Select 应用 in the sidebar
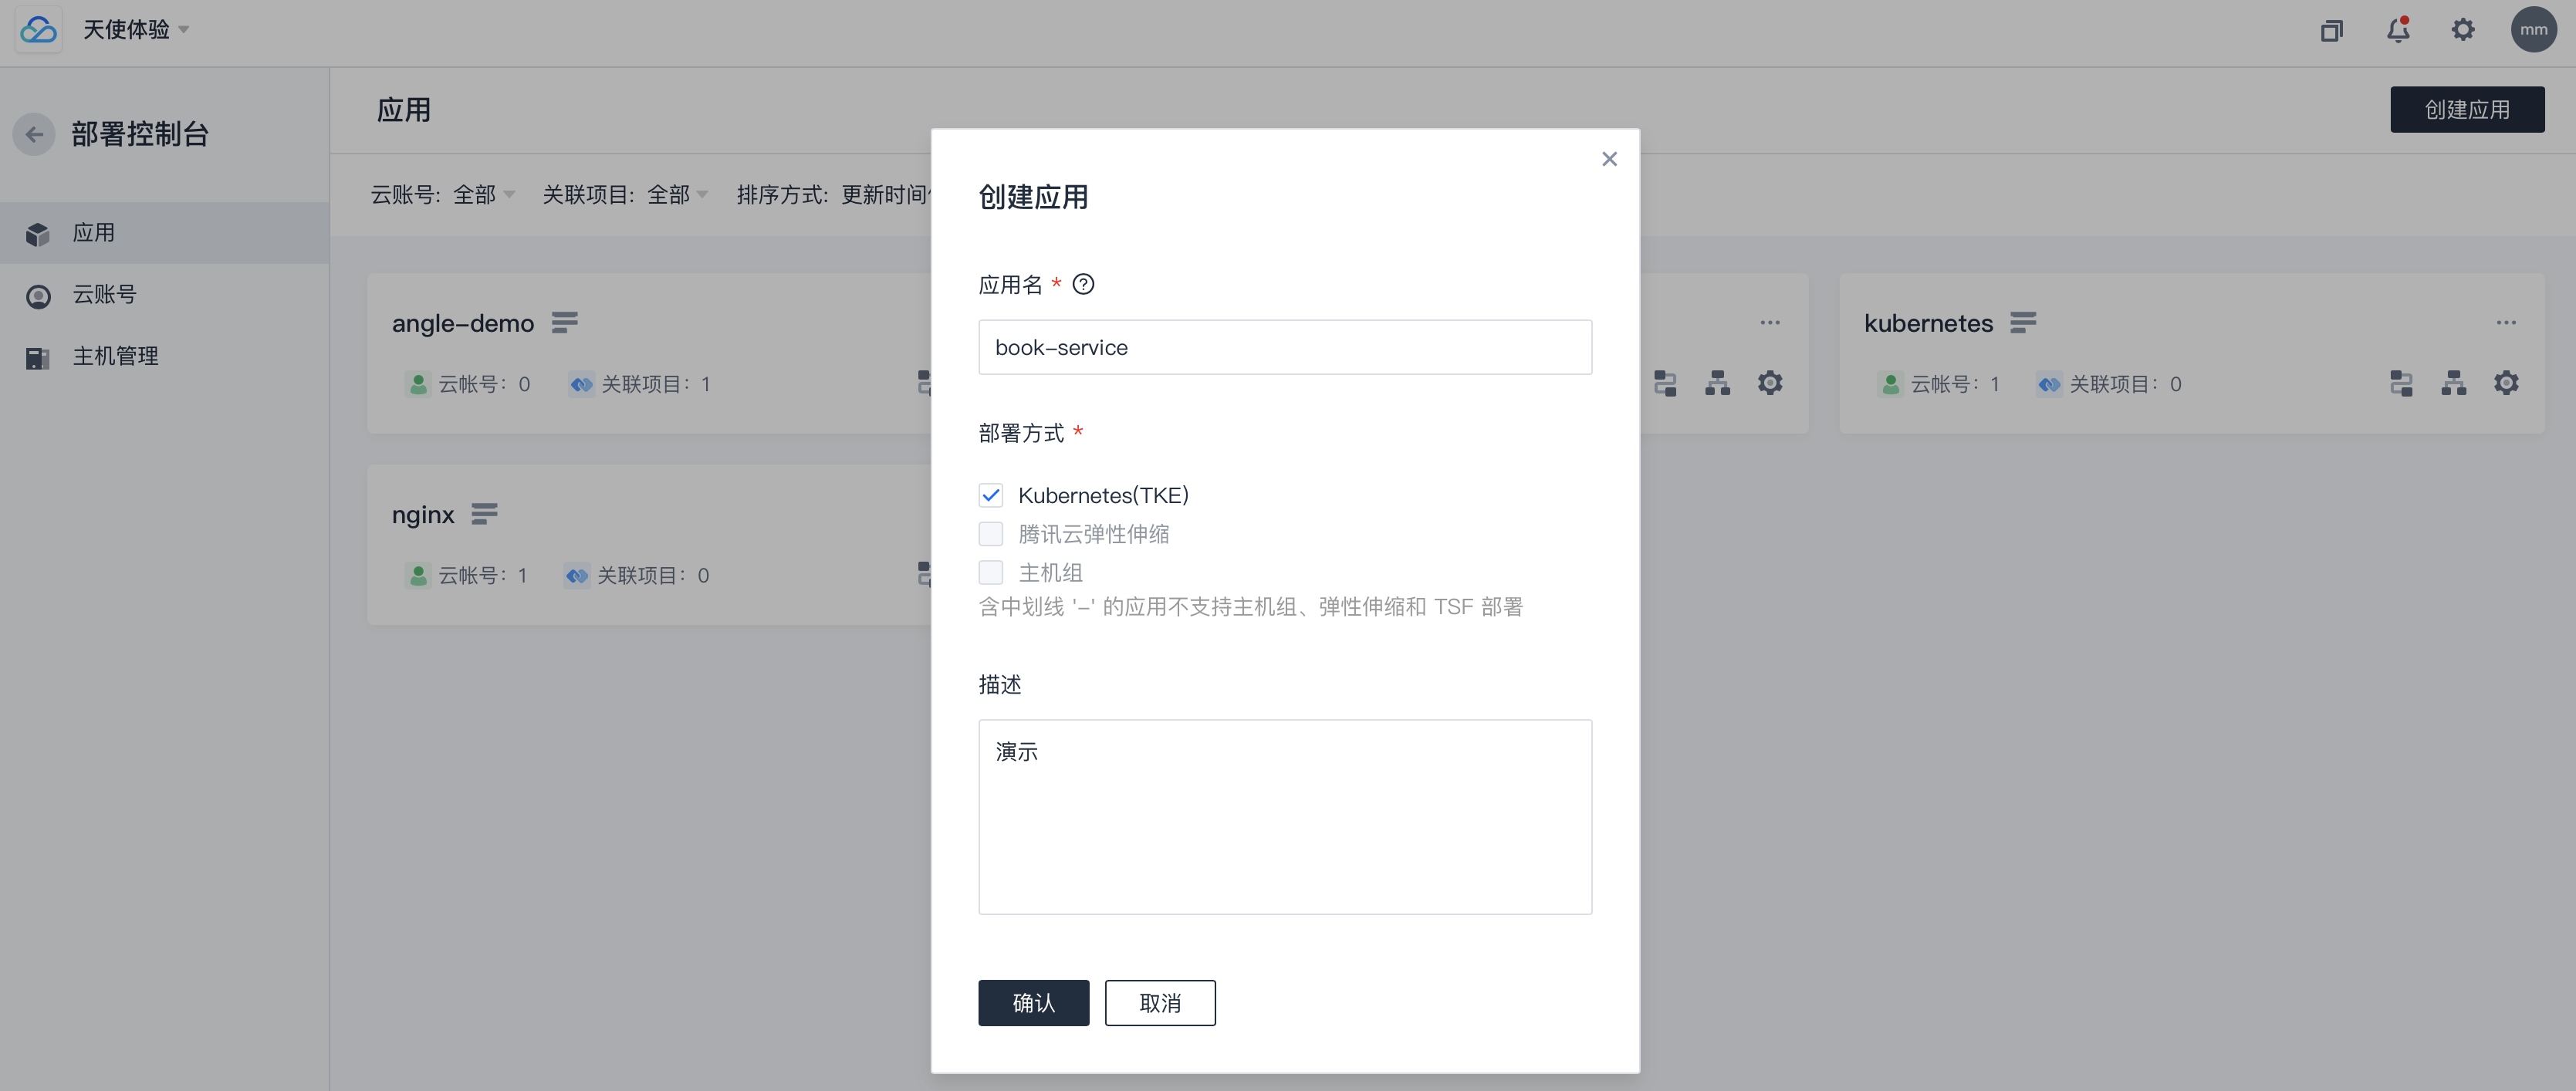Image resolution: width=2576 pixels, height=1091 pixels. click(x=164, y=233)
